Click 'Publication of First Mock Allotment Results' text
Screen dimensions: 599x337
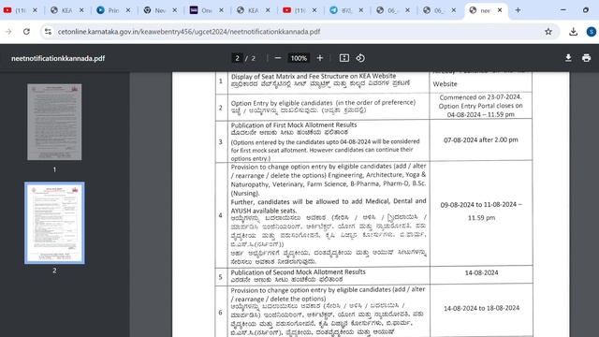pos(294,125)
